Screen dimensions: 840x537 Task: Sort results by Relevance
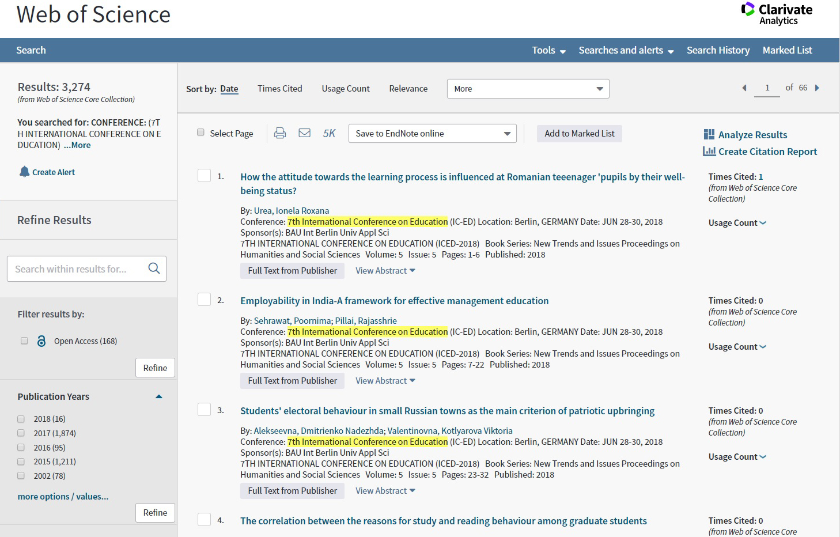click(x=408, y=88)
